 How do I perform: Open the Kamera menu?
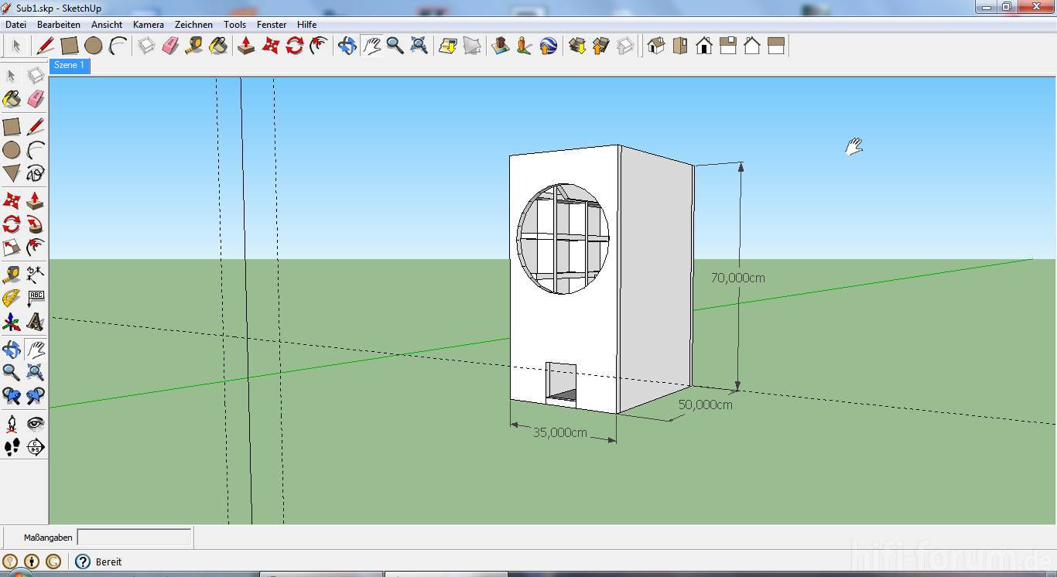(148, 25)
